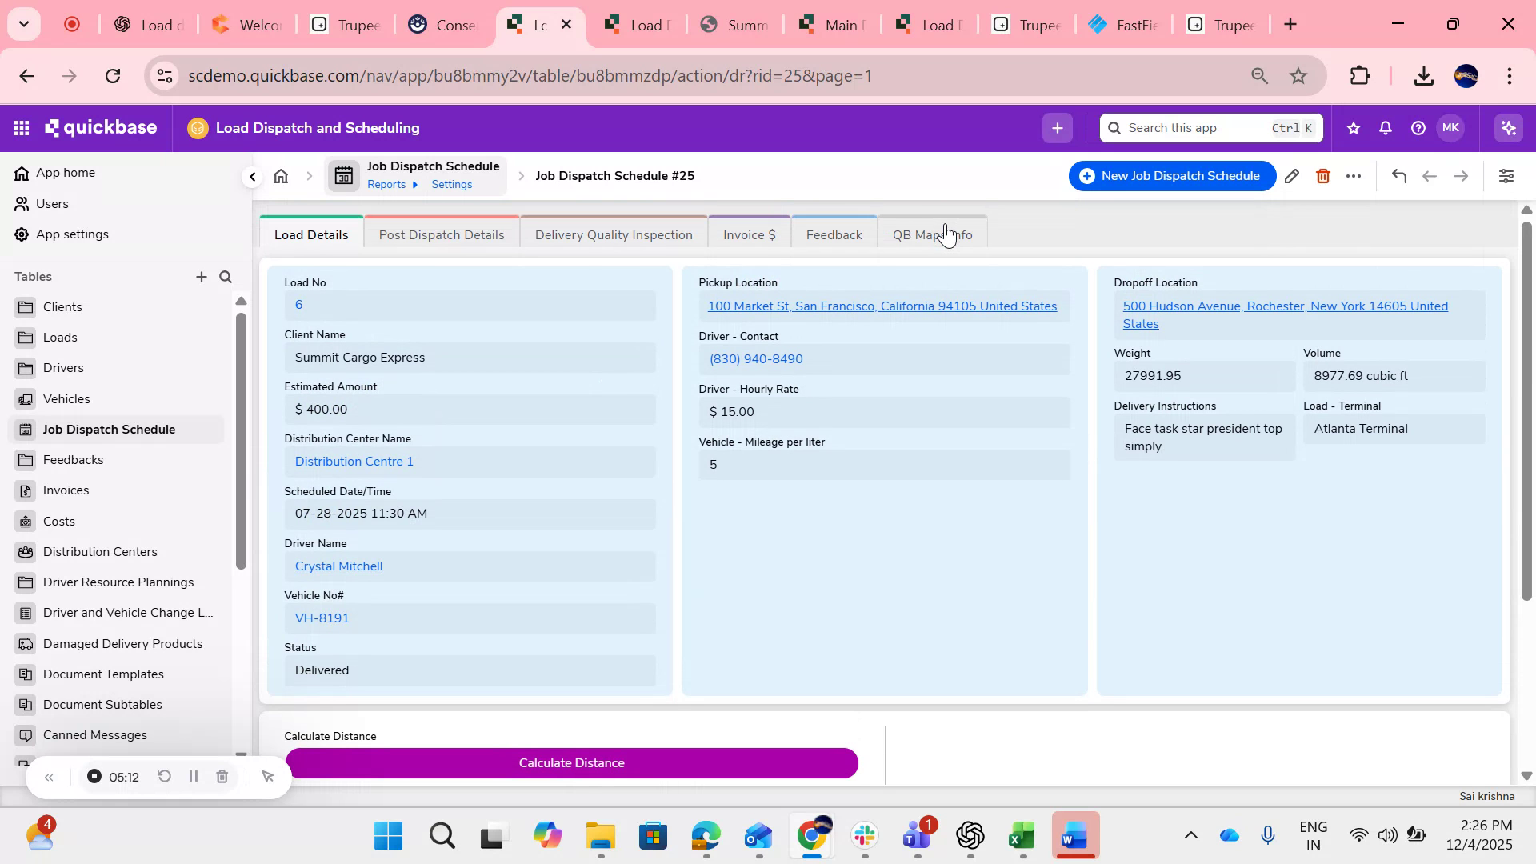This screenshot has width=1536, height=864.
Task: Expand hidden icons chevron in system tray
Action: (1191, 834)
